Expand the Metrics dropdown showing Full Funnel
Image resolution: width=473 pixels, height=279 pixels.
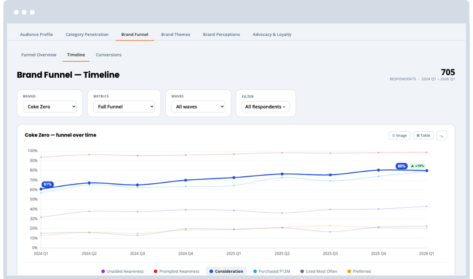tap(124, 107)
